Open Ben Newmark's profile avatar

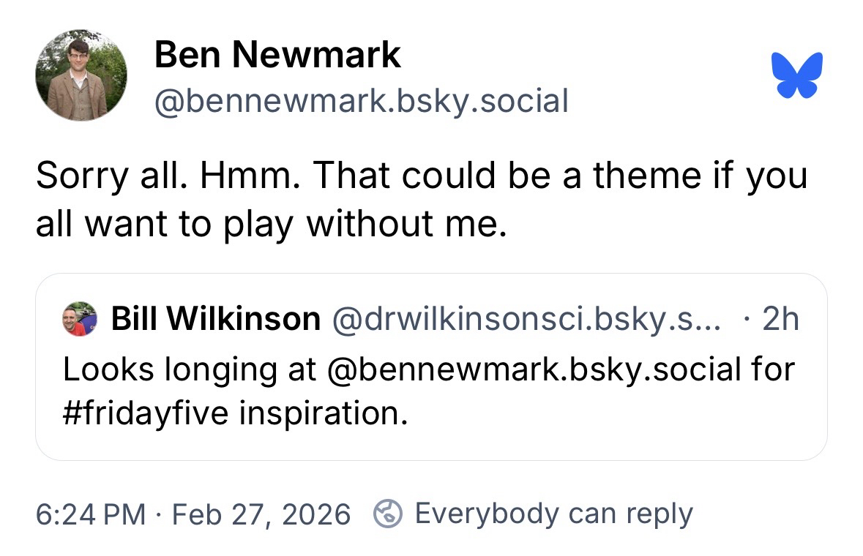click(x=81, y=75)
